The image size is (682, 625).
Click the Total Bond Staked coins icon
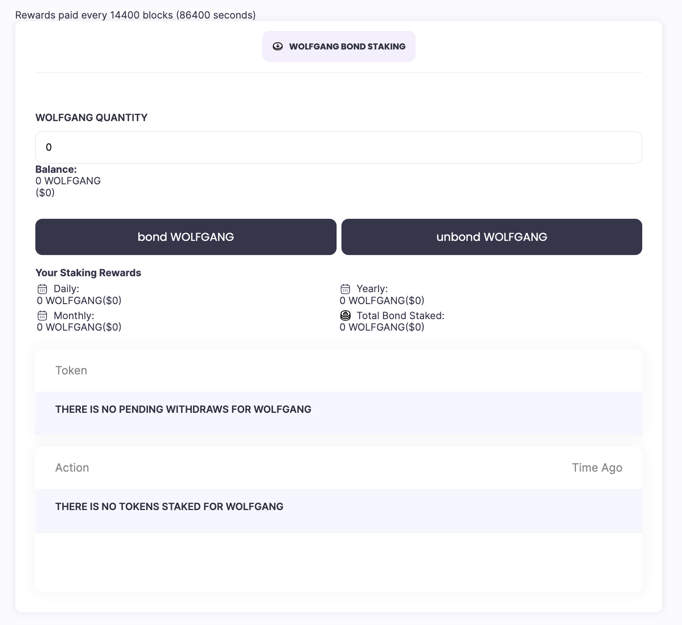(x=345, y=316)
